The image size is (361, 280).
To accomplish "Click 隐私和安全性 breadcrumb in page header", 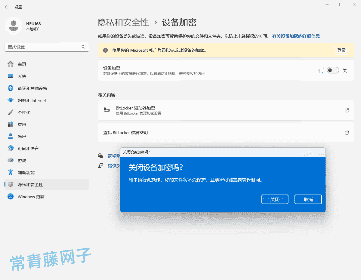I will [123, 22].
